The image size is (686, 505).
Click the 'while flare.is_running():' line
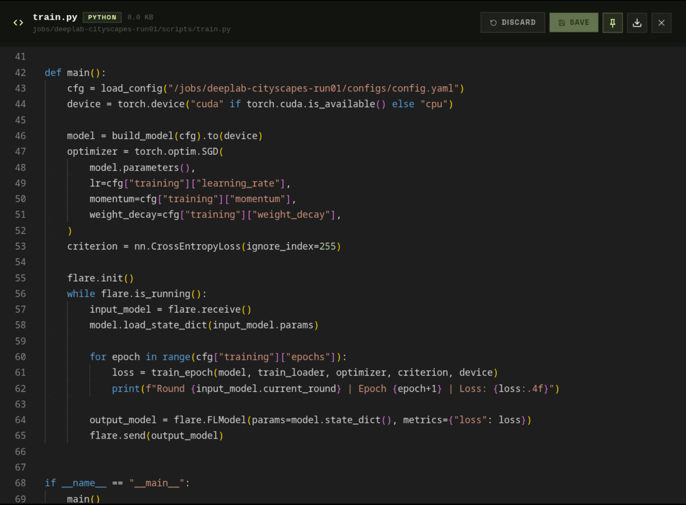pos(137,294)
